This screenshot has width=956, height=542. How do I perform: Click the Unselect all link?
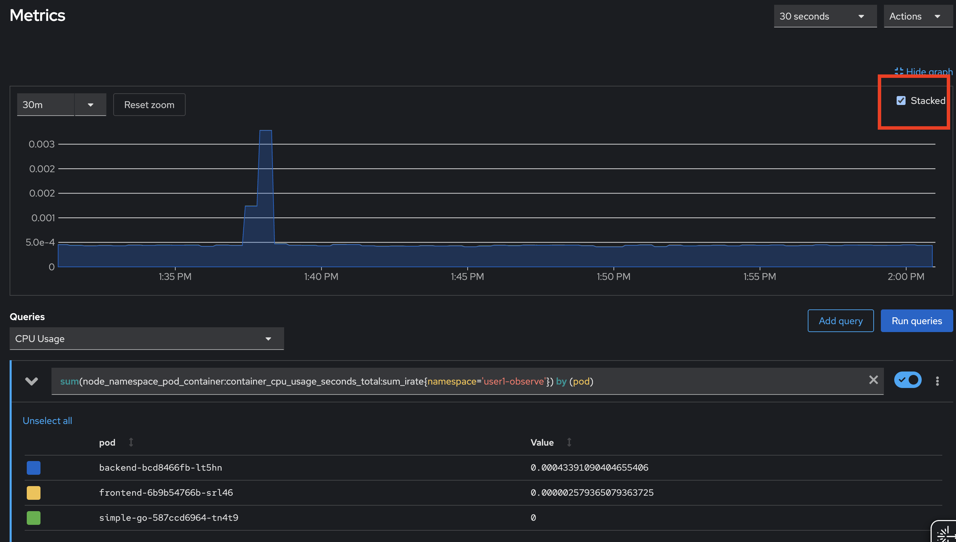(47, 420)
